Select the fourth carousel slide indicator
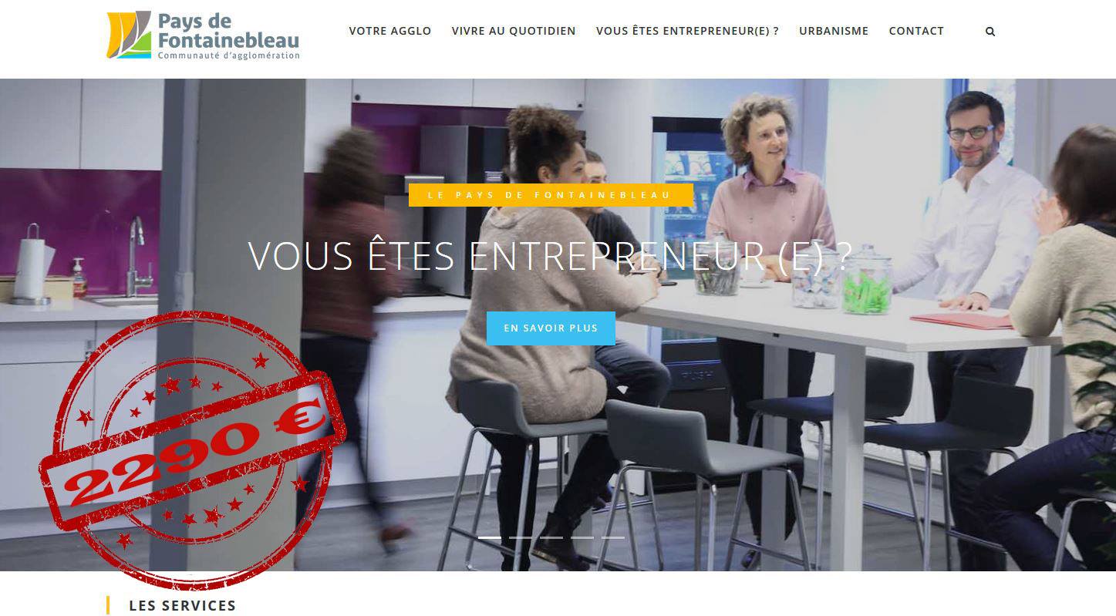 [582, 537]
